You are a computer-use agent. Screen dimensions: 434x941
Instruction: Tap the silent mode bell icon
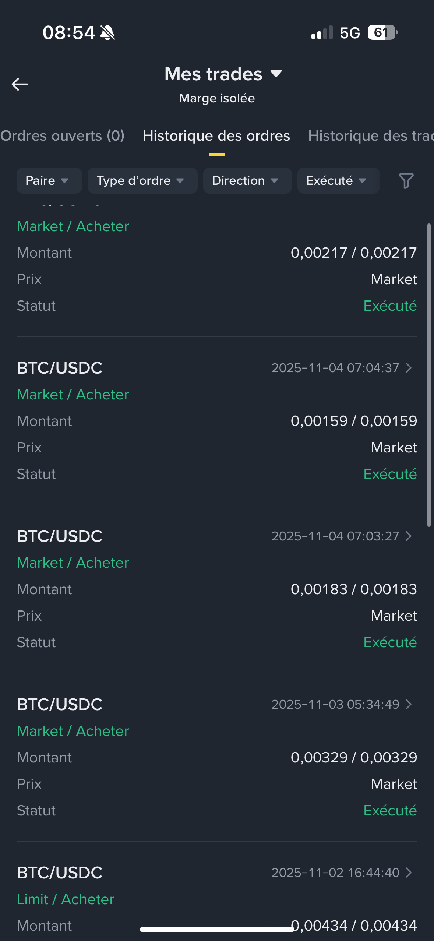tap(107, 32)
